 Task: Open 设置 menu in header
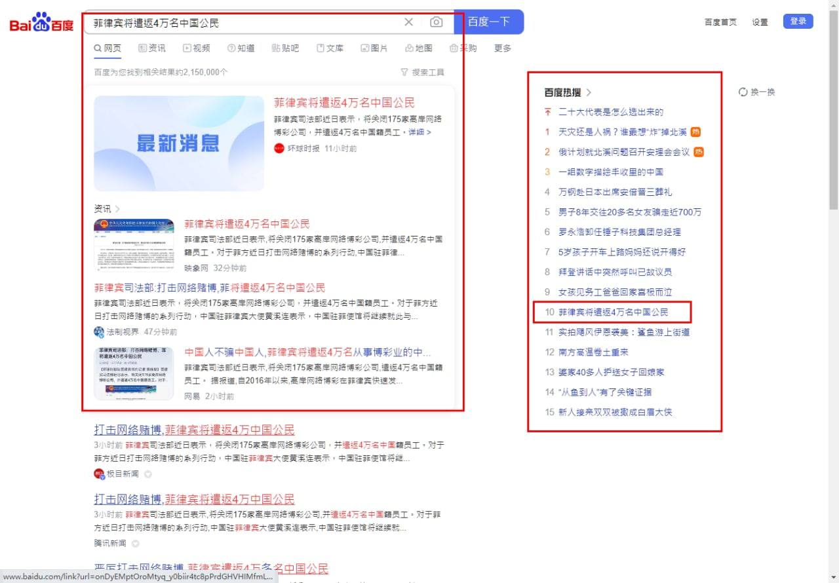[760, 22]
